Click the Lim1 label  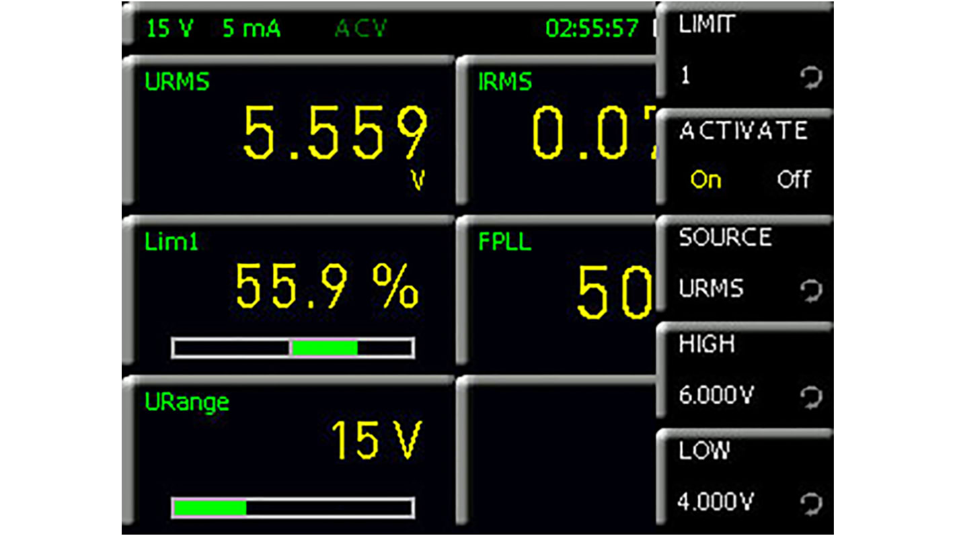point(171,242)
